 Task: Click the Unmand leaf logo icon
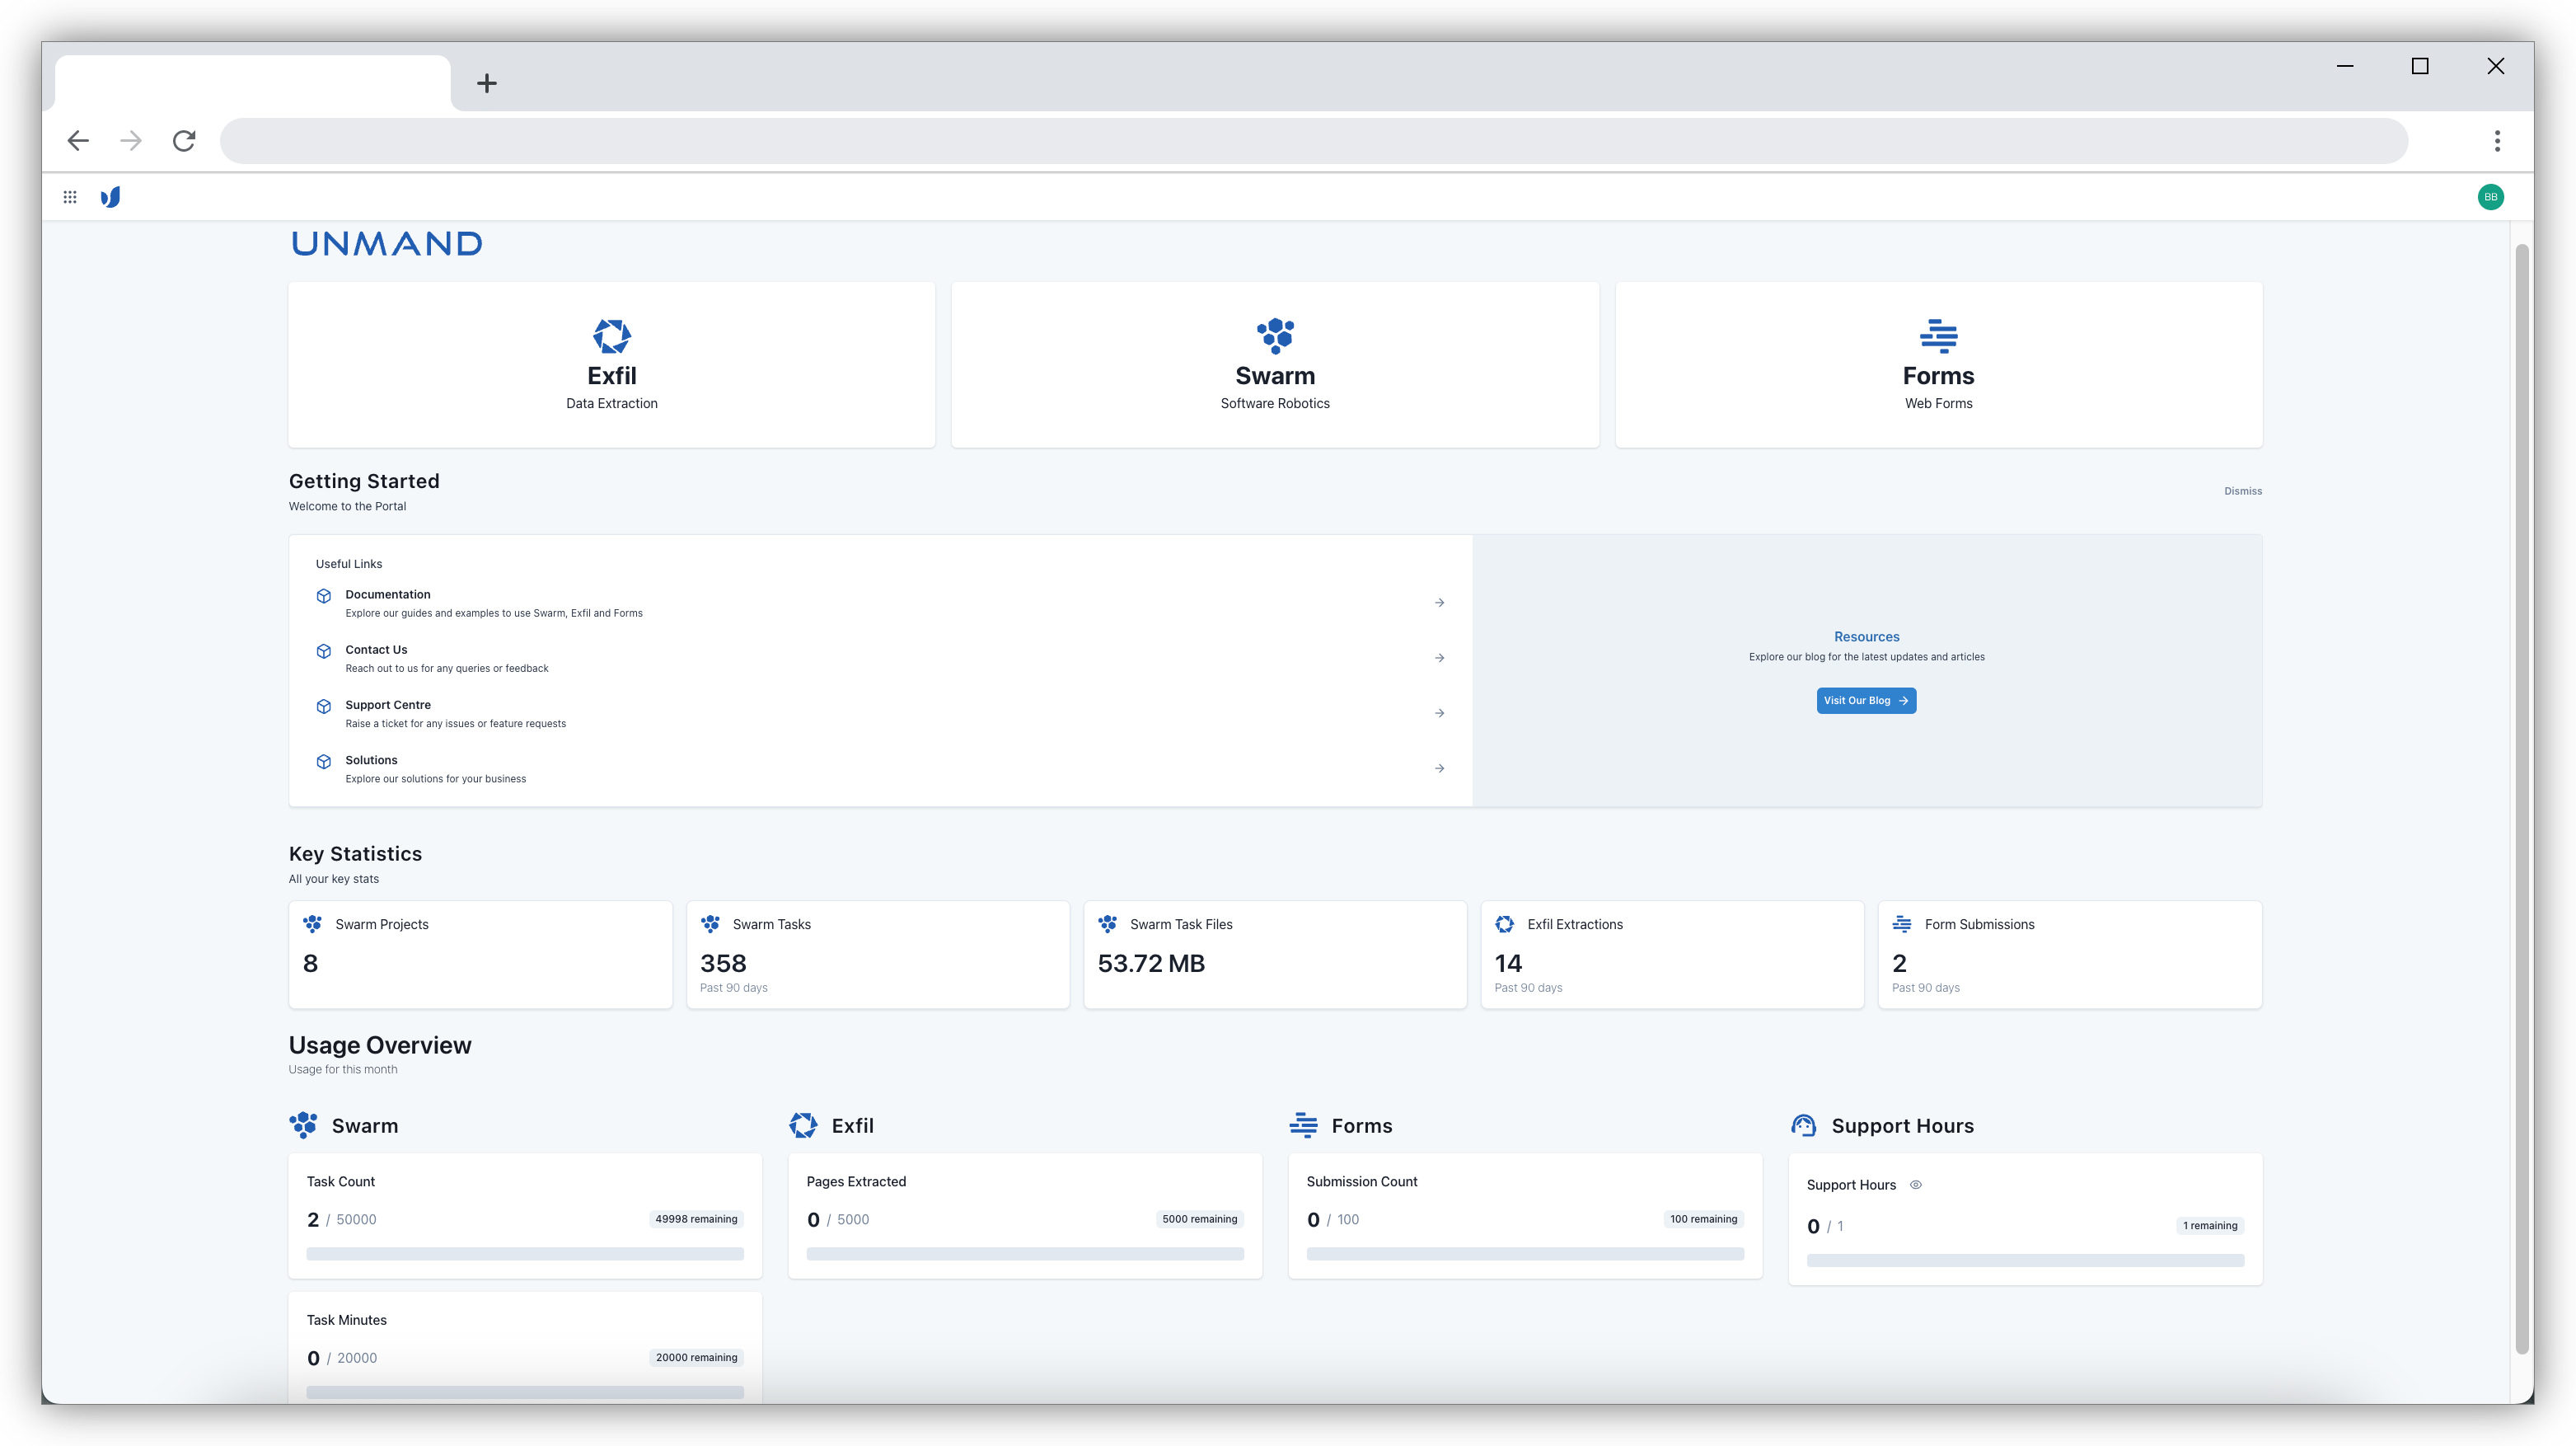tap(111, 197)
